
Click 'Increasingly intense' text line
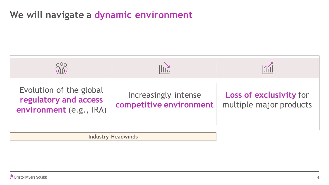[164, 95]
